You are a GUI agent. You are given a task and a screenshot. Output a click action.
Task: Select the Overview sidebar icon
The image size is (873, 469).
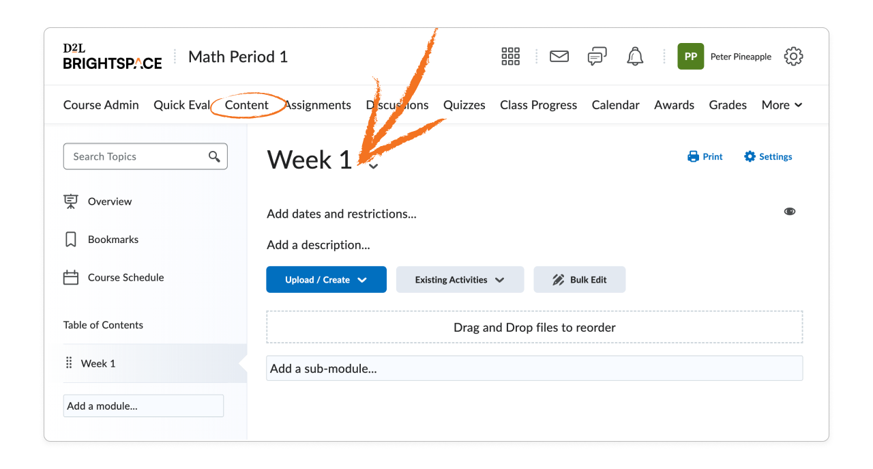pyautogui.click(x=71, y=201)
